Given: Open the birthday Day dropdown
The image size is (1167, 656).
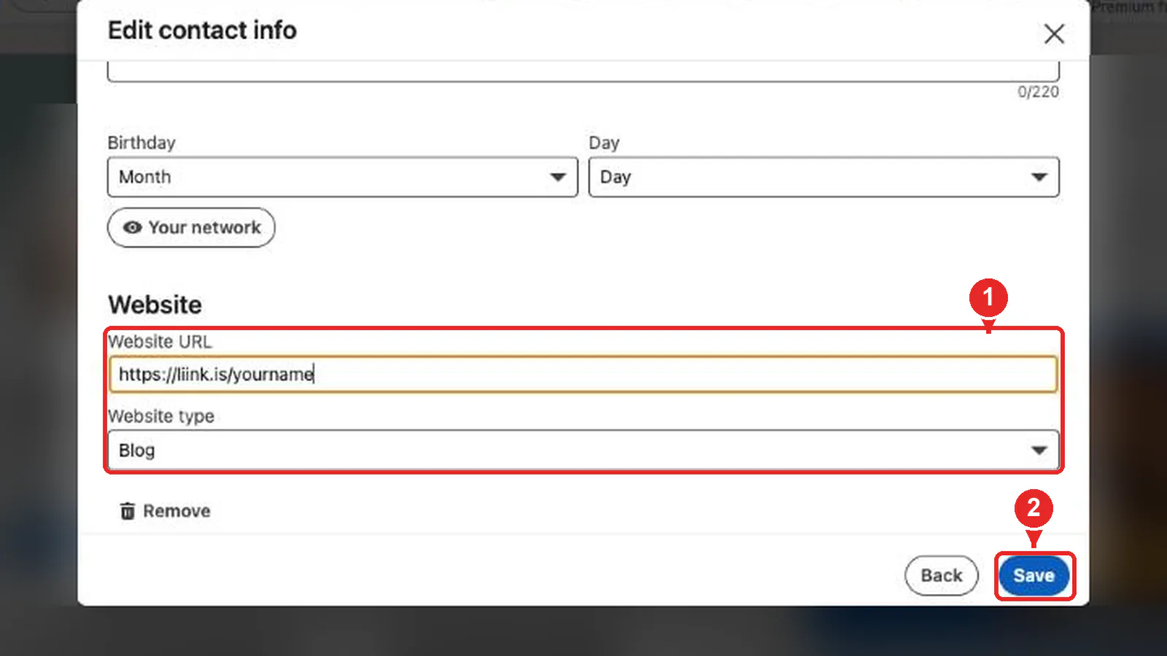Looking at the screenshot, I should [824, 177].
